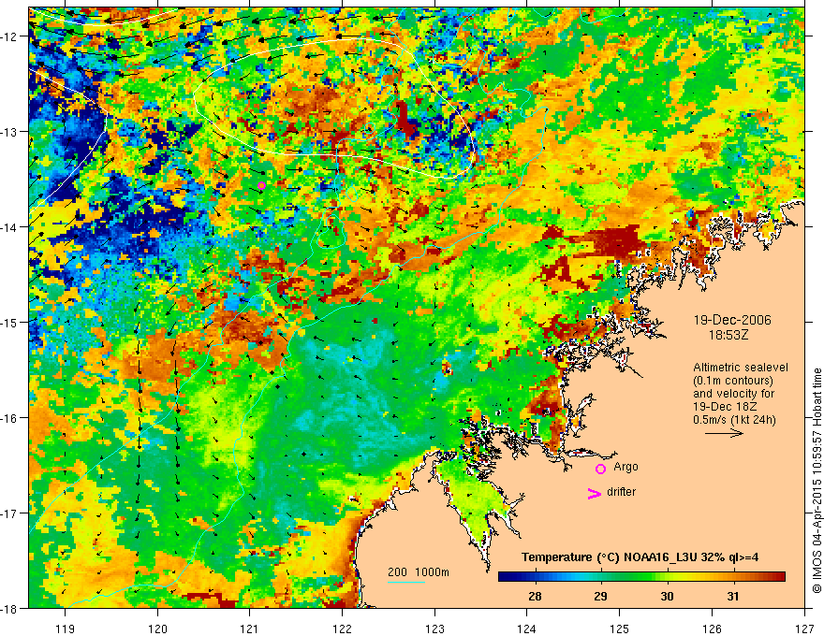The width and height of the screenshot is (824, 636).
Task: Click the 0.5m/s velocity scale arrow
Action: point(724,433)
